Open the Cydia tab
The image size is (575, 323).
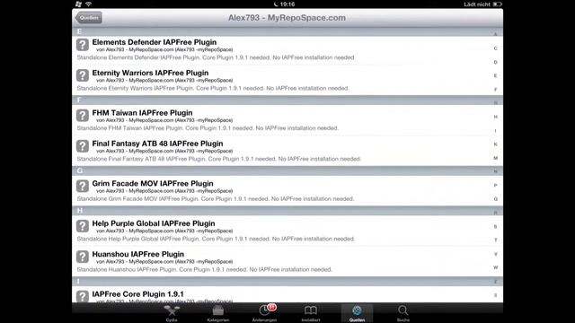pyautogui.click(x=172, y=313)
